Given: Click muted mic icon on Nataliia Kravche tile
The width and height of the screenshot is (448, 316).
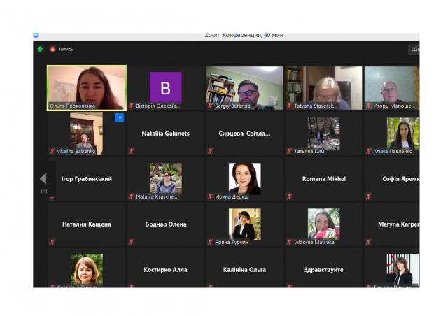Looking at the screenshot, I should pyautogui.click(x=132, y=196).
